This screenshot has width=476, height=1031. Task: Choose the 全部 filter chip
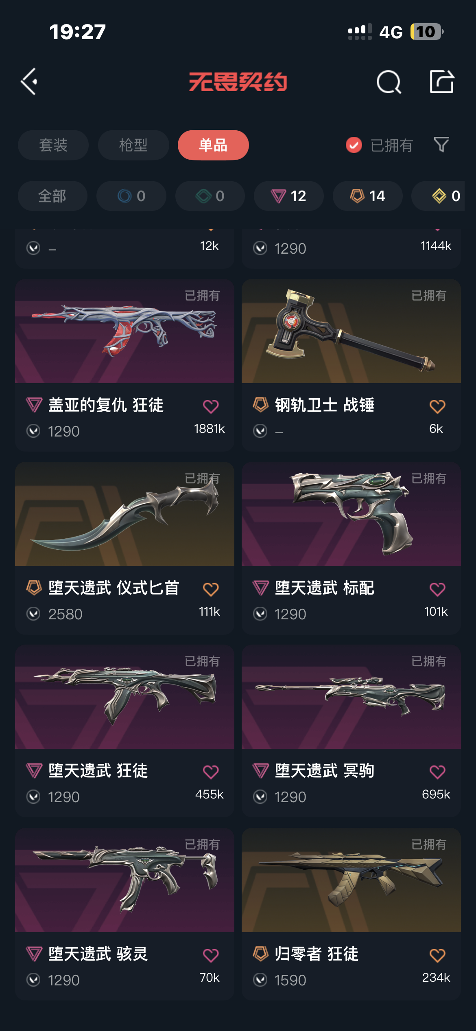pyautogui.click(x=52, y=196)
